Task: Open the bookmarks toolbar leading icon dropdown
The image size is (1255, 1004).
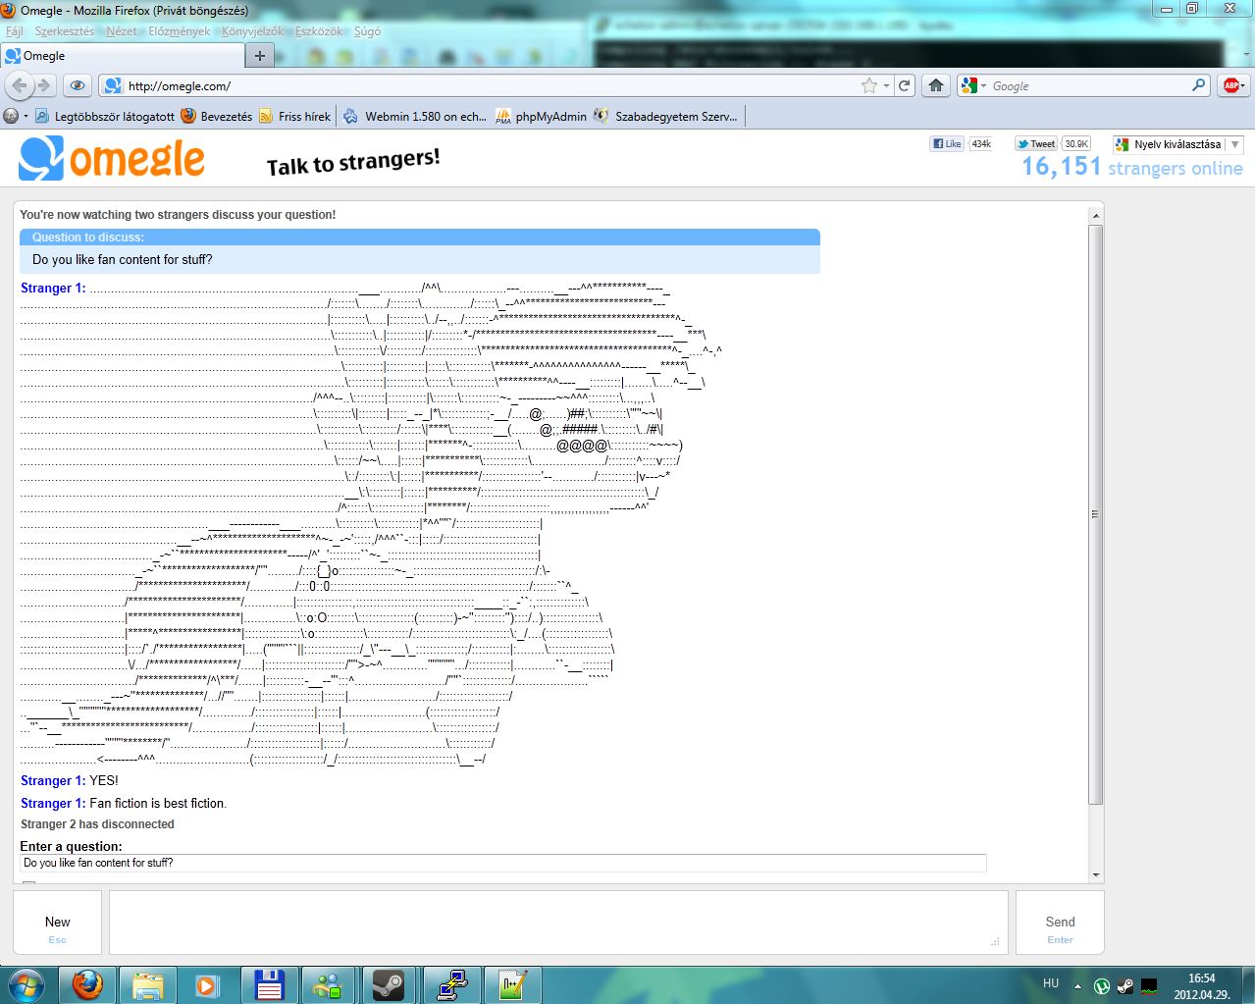Action: pos(16,116)
